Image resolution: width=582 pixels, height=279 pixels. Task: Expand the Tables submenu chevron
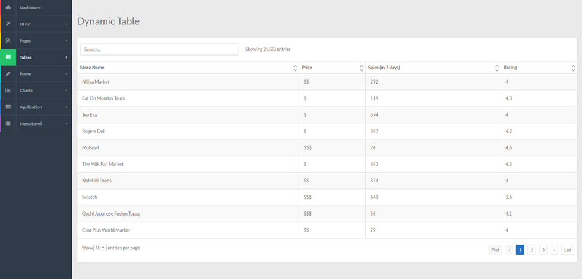pyautogui.click(x=67, y=57)
